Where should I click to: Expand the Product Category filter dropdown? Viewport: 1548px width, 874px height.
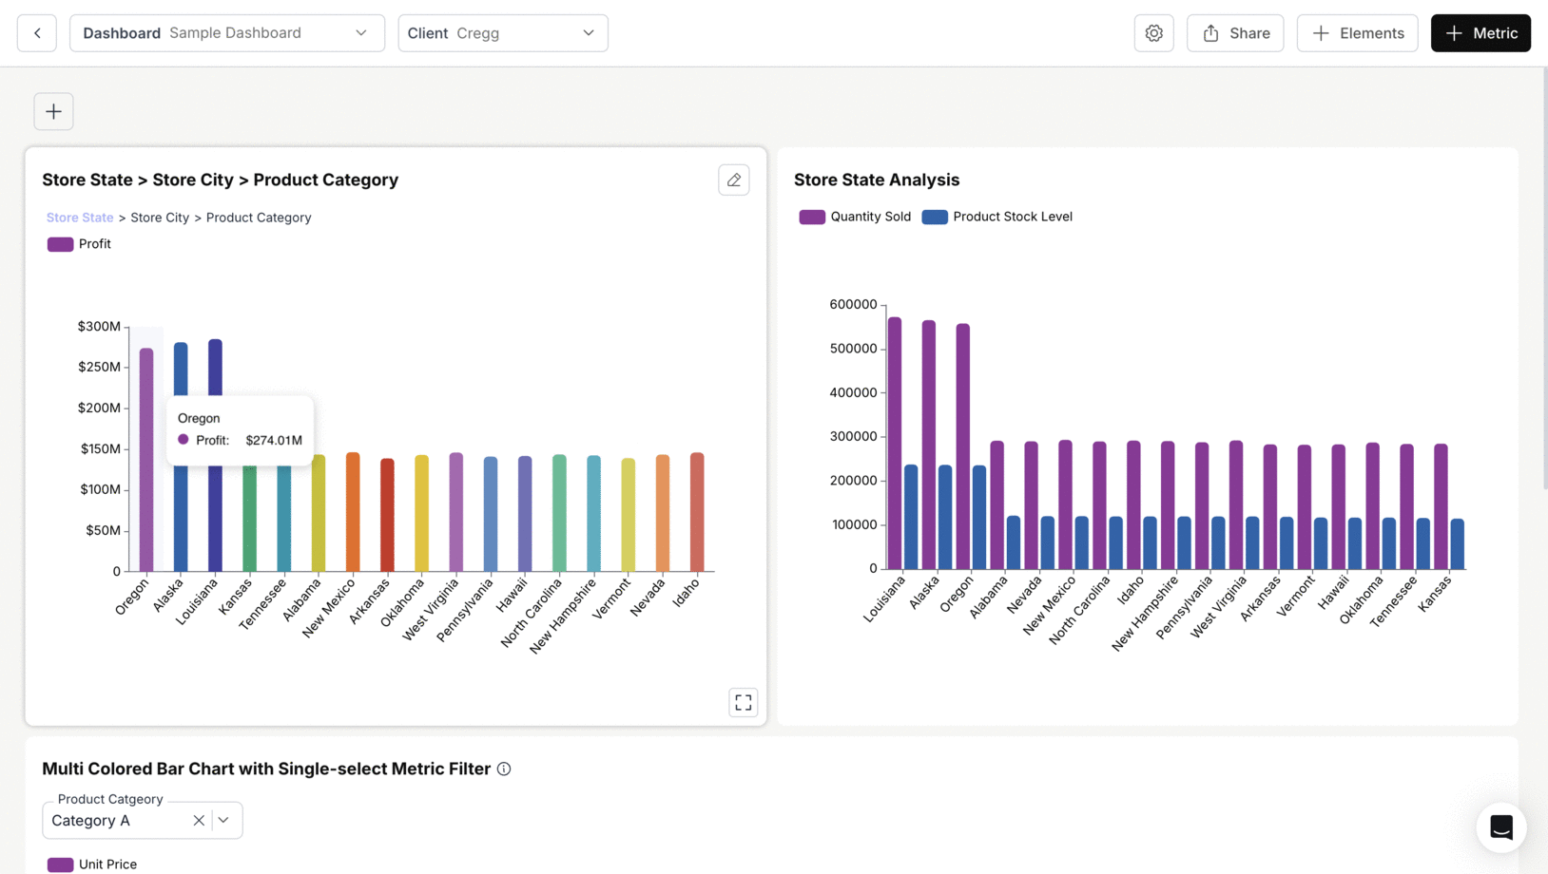(224, 820)
